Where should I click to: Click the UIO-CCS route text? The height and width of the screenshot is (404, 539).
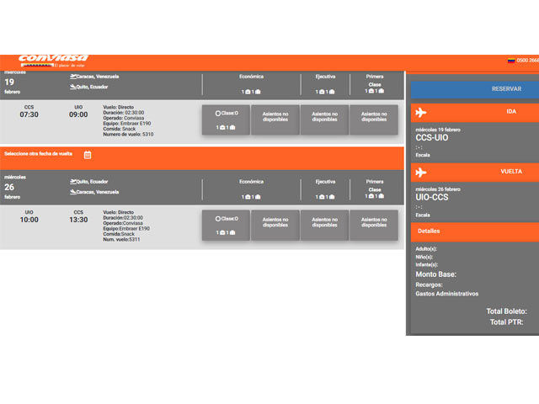pyautogui.click(x=432, y=197)
